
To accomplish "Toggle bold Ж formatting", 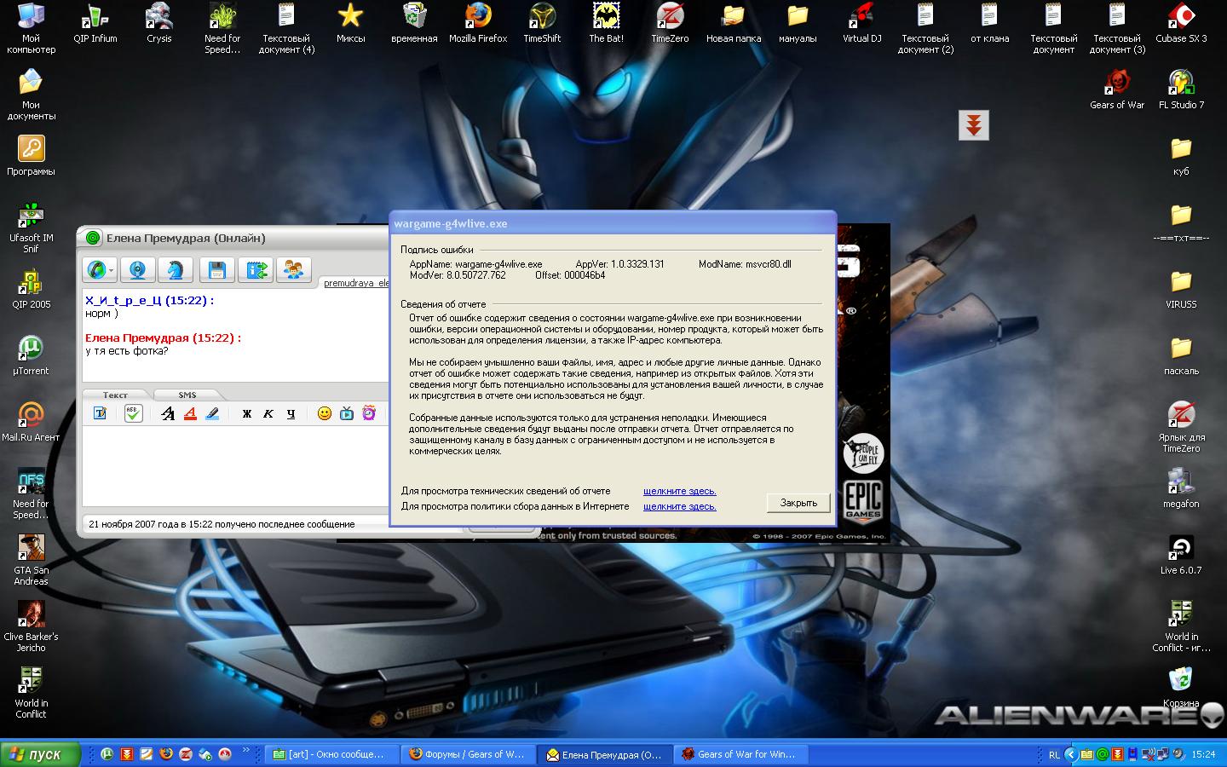I will click(247, 413).
